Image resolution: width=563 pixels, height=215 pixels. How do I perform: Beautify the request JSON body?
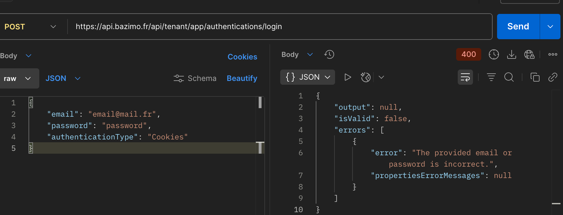click(242, 78)
